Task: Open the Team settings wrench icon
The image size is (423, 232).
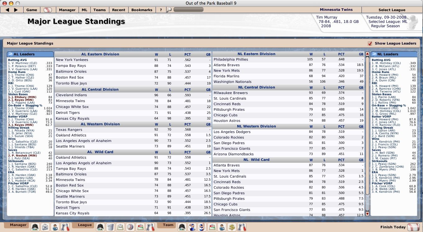Action: click(x=242, y=227)
